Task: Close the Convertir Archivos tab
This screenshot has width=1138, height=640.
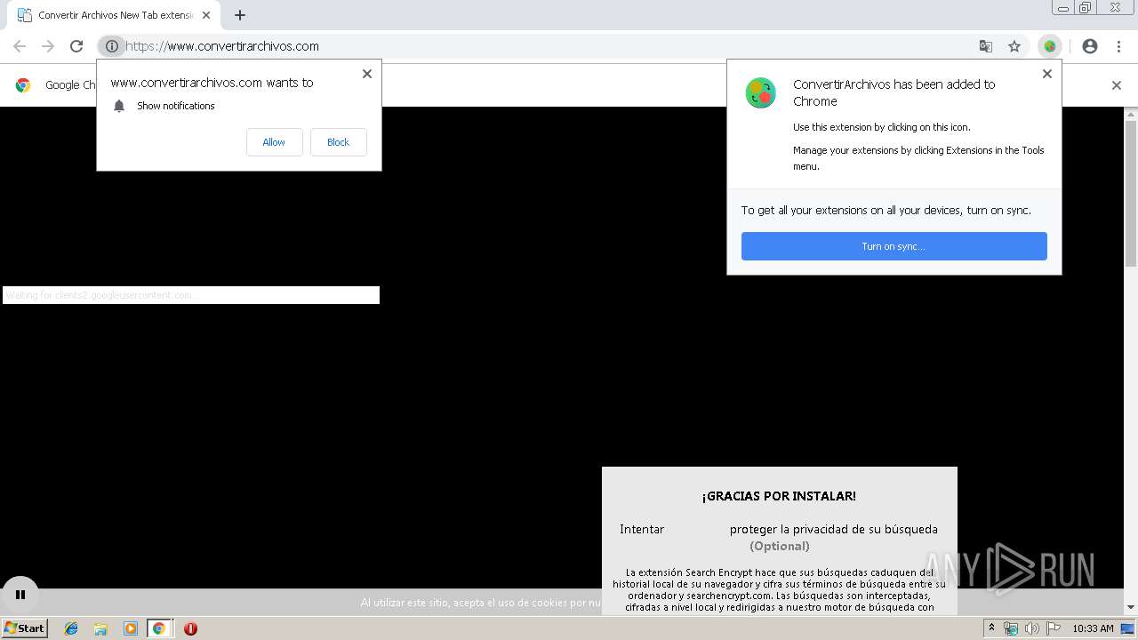Action: point(206,15)
